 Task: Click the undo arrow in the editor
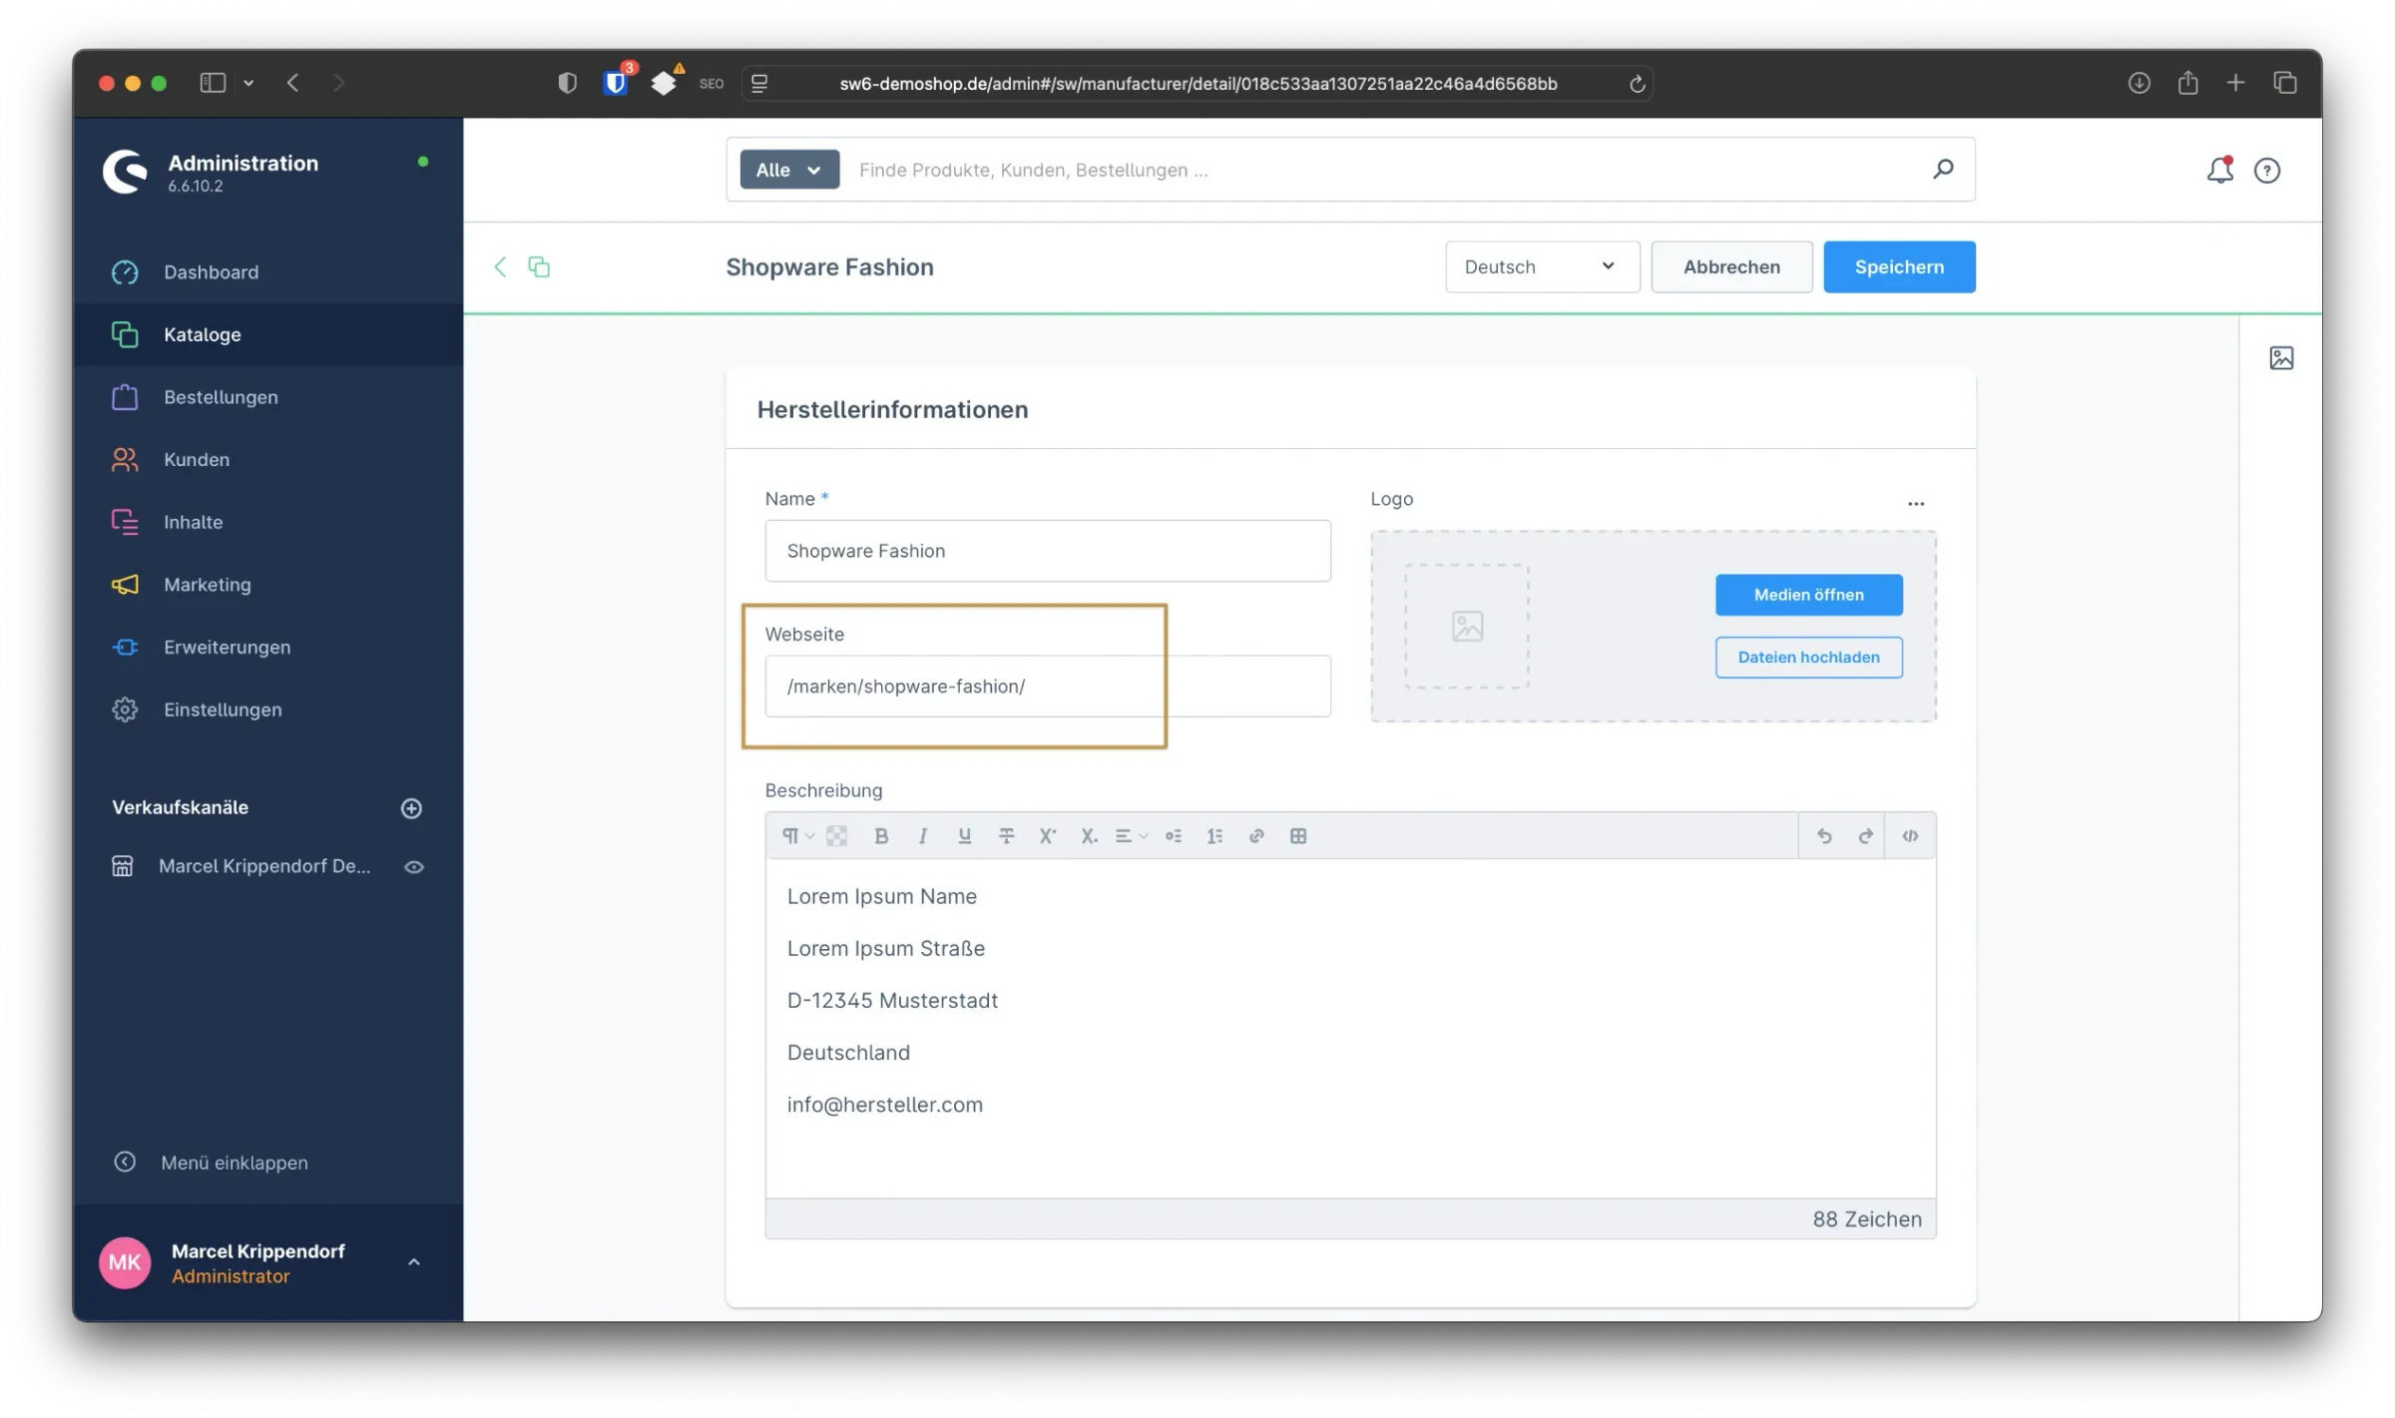coord(1824,836)
